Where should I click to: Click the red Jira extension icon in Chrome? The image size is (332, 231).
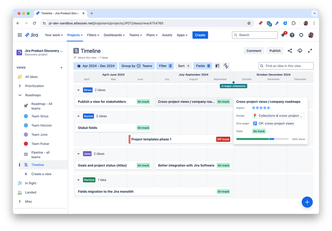[261, 23]
